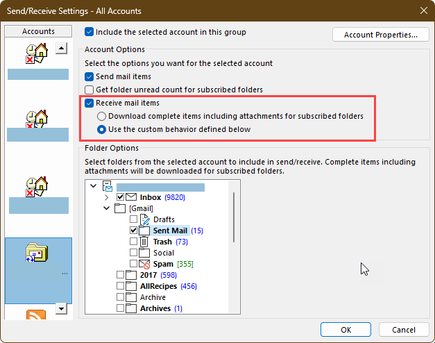Select Use the custom behavior defined below
The image size is (435, 343).
click(101, 129)
